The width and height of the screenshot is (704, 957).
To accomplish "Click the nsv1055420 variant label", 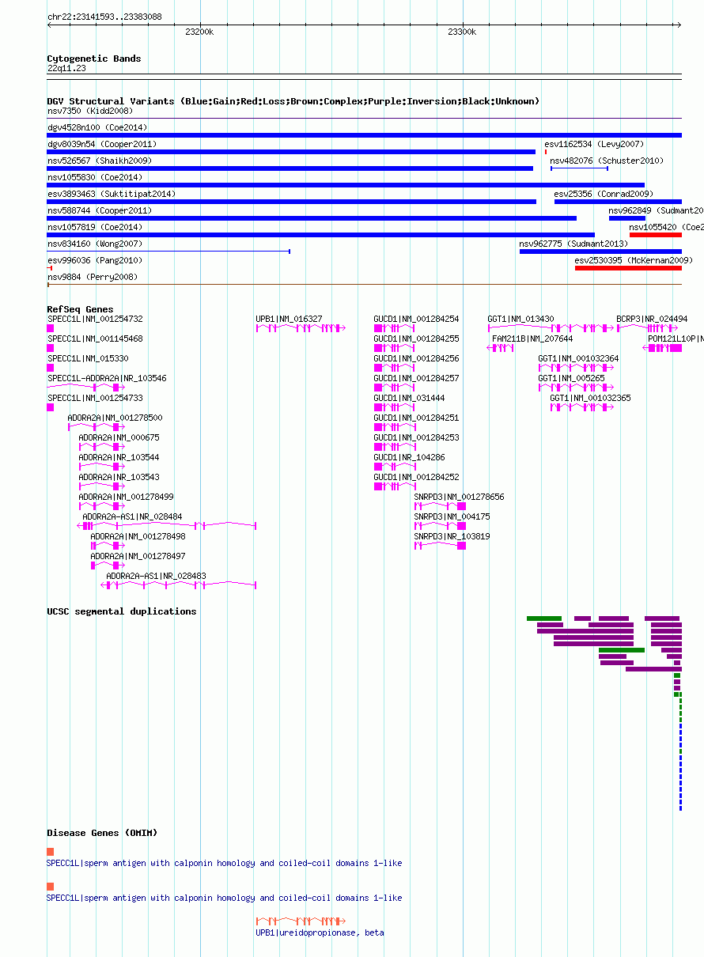I will (x=666, y=228).
